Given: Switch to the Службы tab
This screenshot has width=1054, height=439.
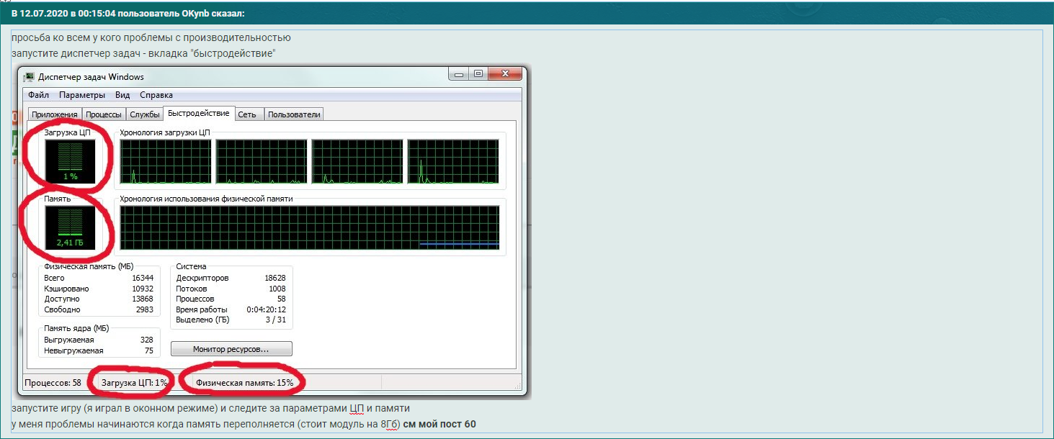Looking at the screenshot, I should click(145, 114).
